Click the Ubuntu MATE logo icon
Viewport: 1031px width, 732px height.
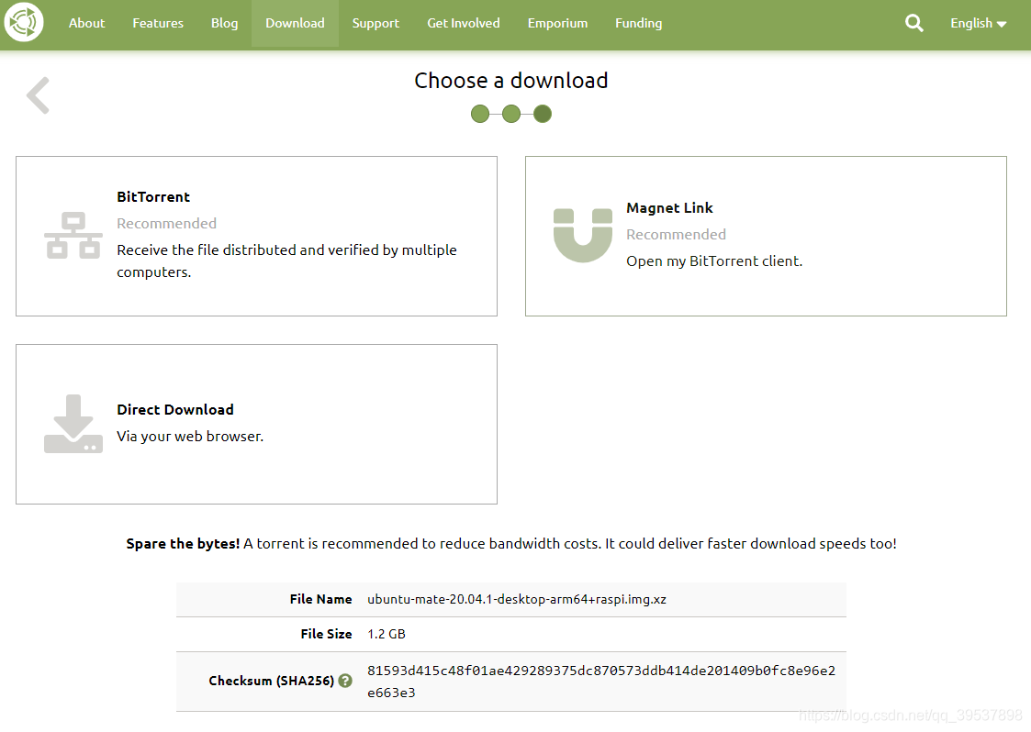(x=24, y=22)
